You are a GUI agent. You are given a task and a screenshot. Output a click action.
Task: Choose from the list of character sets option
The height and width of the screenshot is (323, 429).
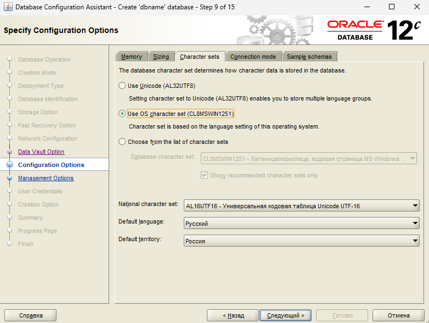122,142
